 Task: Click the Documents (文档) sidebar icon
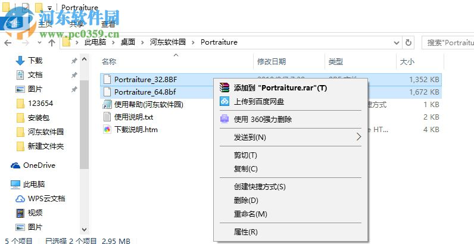(20, 74)
